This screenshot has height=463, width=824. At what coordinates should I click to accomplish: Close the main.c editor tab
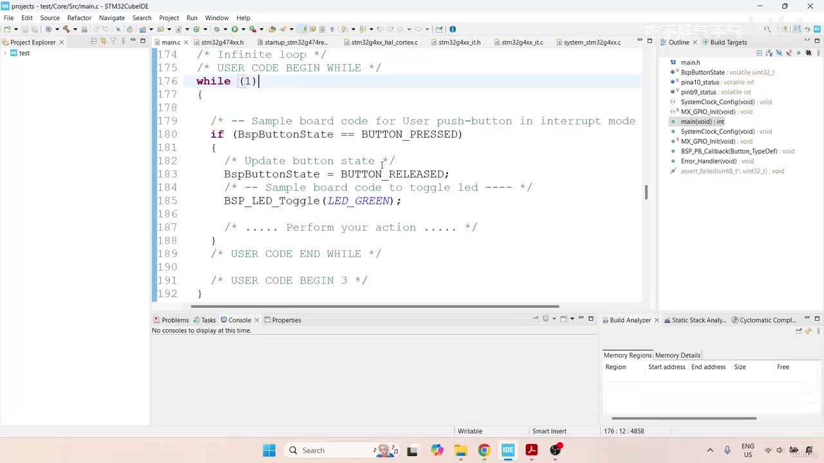[186, 42]
